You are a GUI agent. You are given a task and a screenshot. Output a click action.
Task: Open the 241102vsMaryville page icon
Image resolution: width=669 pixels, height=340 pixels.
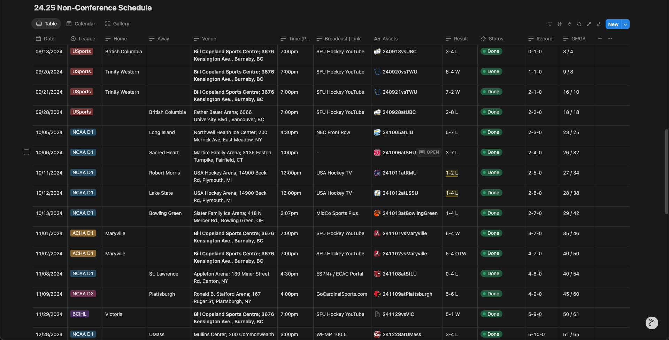point(377,254)
